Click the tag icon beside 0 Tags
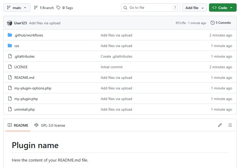 point(58,7)
